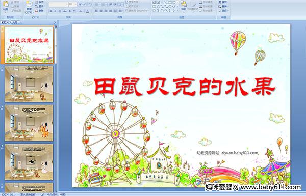The image size is (306, 196).
Task: Toggle Italic formatting
Action: coord(55,11)
